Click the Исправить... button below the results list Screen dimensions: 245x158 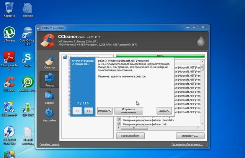coord(190,136)
